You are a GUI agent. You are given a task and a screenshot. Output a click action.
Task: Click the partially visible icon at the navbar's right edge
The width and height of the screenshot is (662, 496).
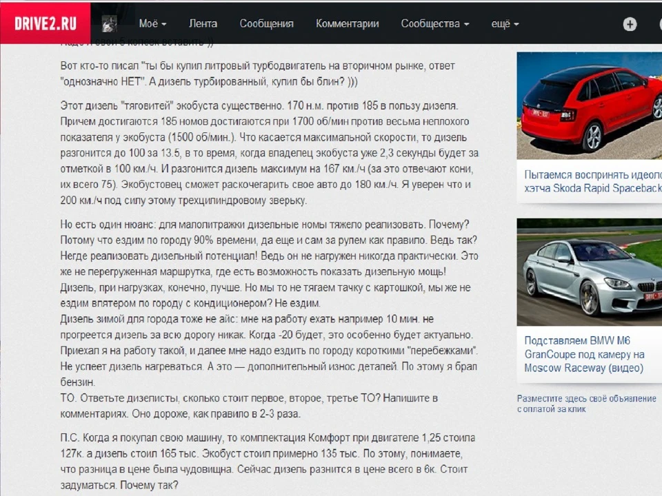(x=660, y=24)
